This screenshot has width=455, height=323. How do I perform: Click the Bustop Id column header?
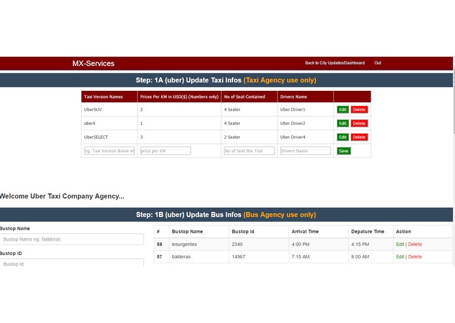coord(259,231)
